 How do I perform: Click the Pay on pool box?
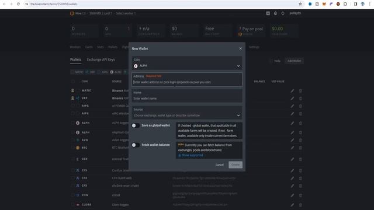point(251,31)
